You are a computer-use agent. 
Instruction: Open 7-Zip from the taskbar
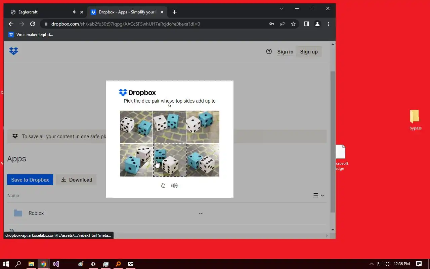131,264
